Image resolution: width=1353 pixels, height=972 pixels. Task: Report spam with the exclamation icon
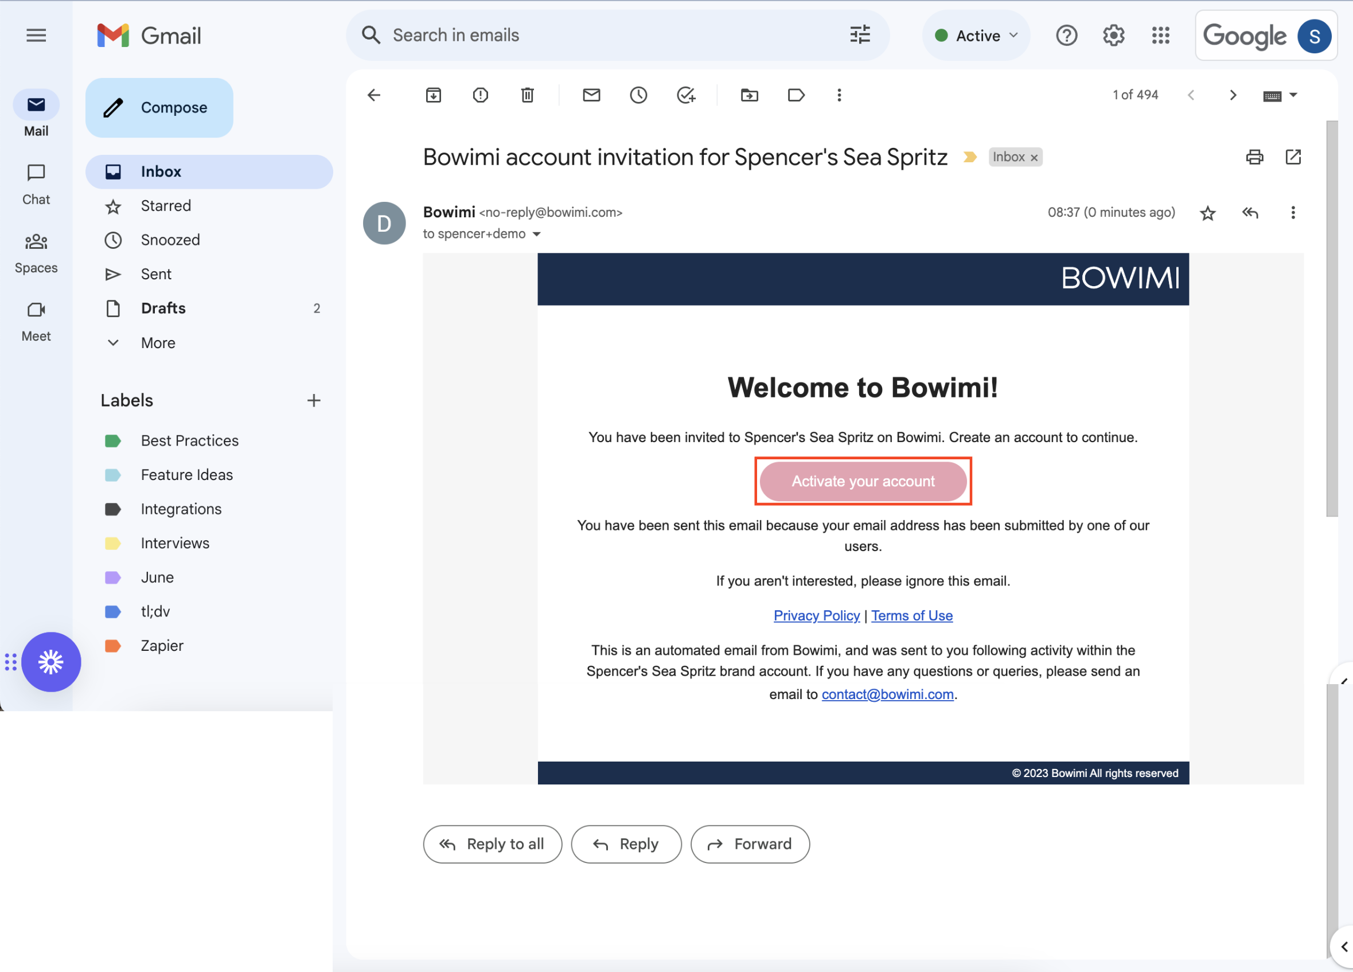(x=480, y=95)
